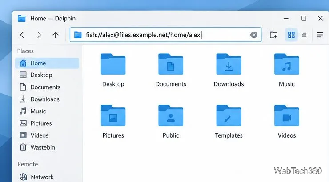The height and width of the screenshot is (182, 329).
Task: Click the folder icon inside the location bar
Action: pos(78,35)
